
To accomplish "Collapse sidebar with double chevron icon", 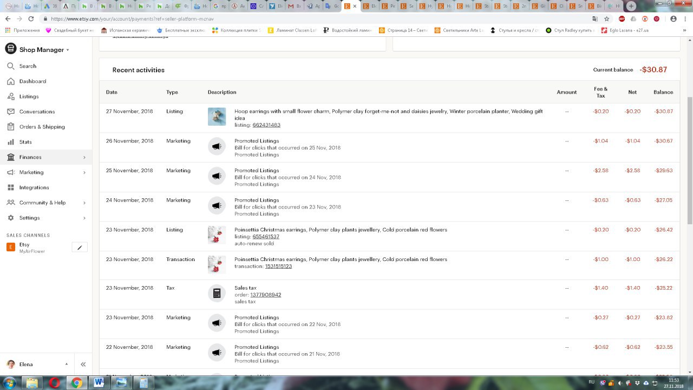I will (83, 365).
